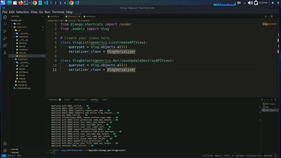The width and height of the screenshot is (281, 158).
Task: Open Explorer panel ellipsis menu
Action: (x=43, y=16)
